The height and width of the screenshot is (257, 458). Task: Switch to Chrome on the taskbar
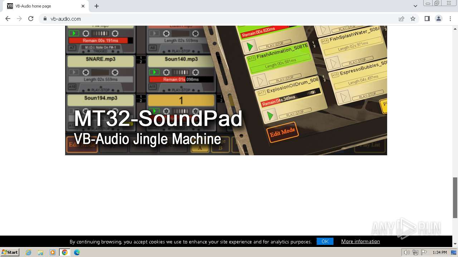pos(65,252)
